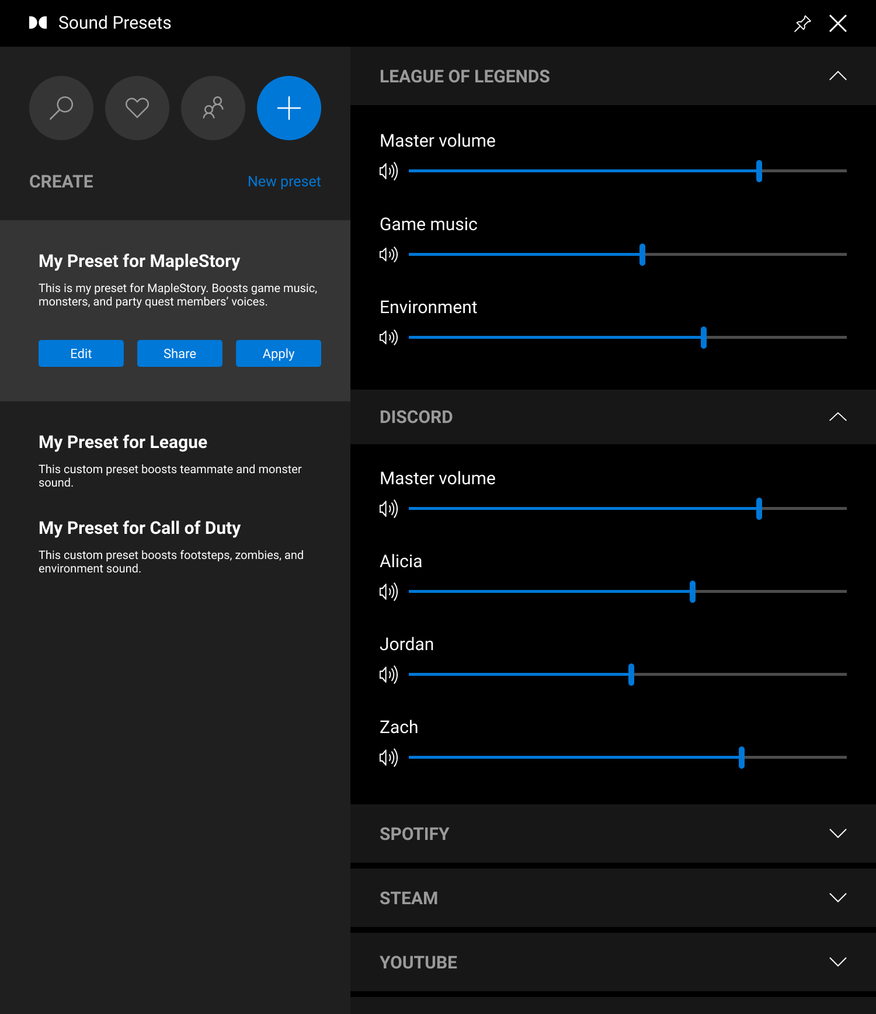Share the MapleStory preset
Screen dimensions: 876x1014
(x=180, y=353)
